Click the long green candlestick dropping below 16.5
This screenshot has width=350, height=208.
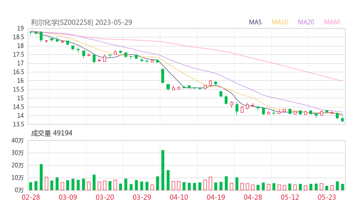[x=163, y=76]
